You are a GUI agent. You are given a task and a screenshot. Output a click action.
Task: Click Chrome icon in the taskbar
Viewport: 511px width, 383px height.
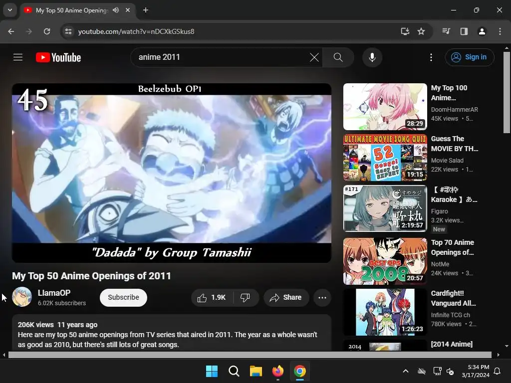pos(299,371)
